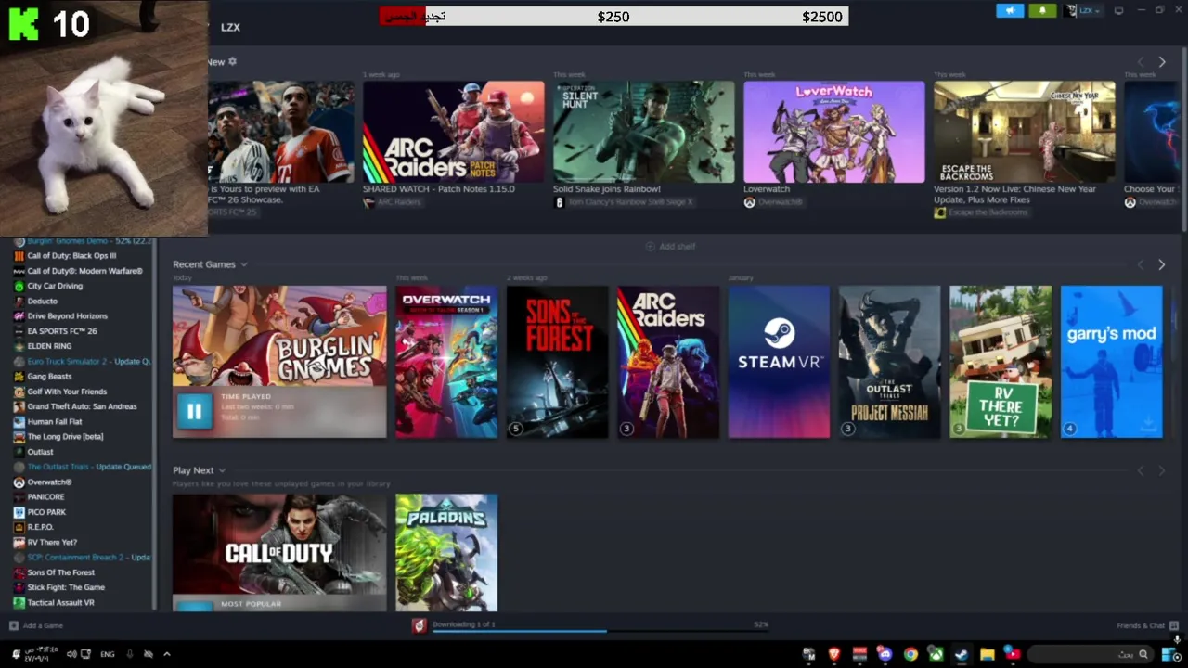Open File Explorer from the taskbar

pyautogui.click(x=987, y=654)
